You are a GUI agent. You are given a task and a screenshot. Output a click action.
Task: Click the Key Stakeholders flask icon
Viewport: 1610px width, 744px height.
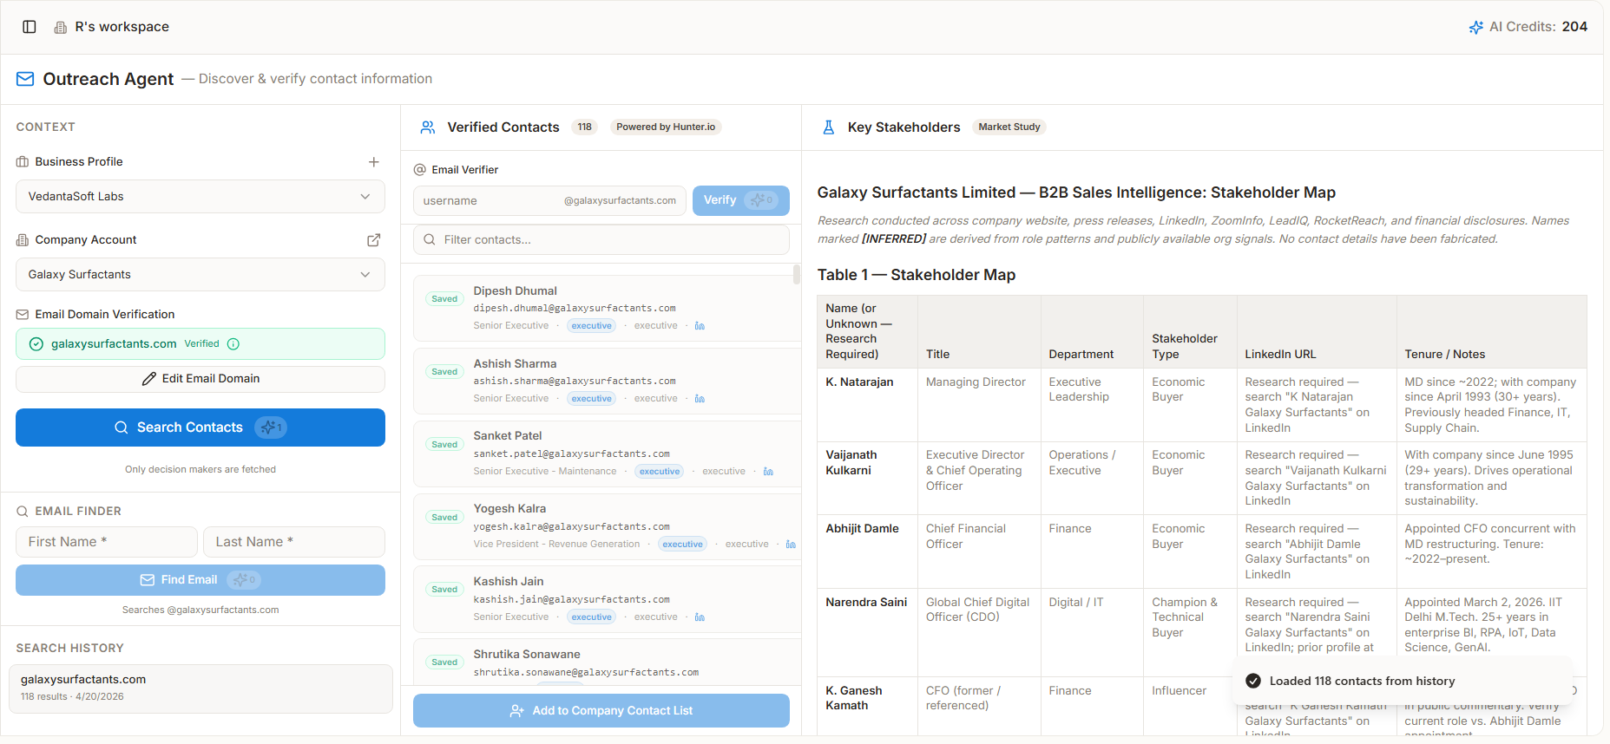click(829, 127)
